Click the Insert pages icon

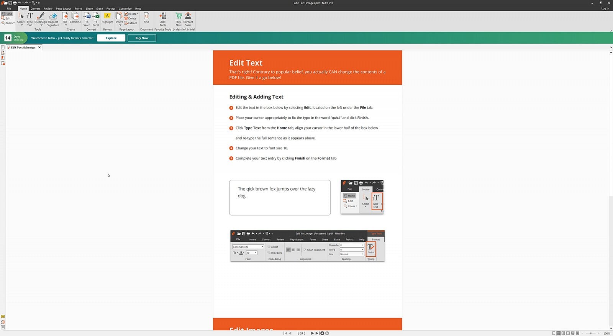point(119,16)
